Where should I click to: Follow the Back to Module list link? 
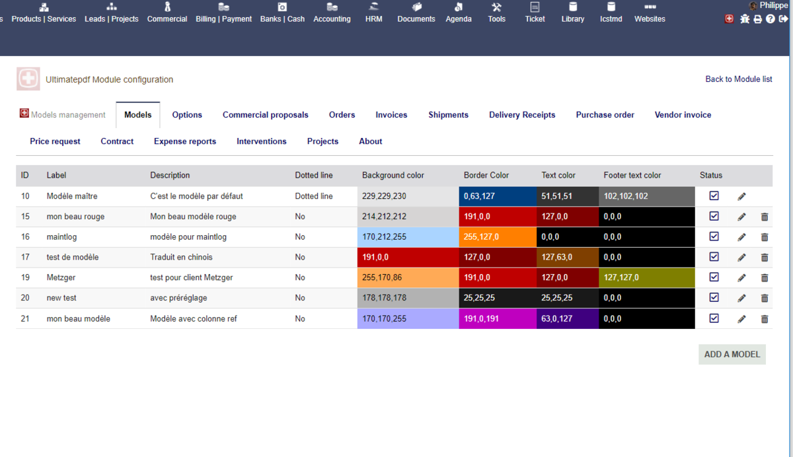pos(739,79)
